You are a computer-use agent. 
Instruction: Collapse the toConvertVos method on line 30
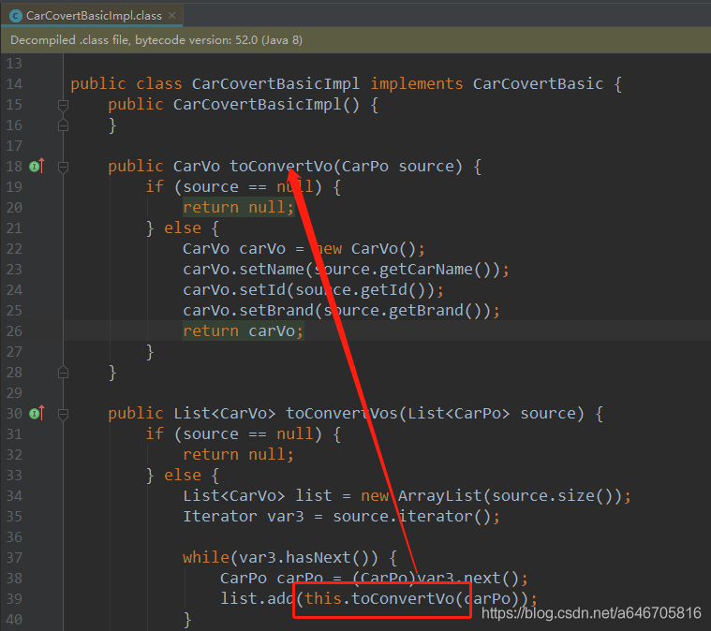(x=64, y=414)
